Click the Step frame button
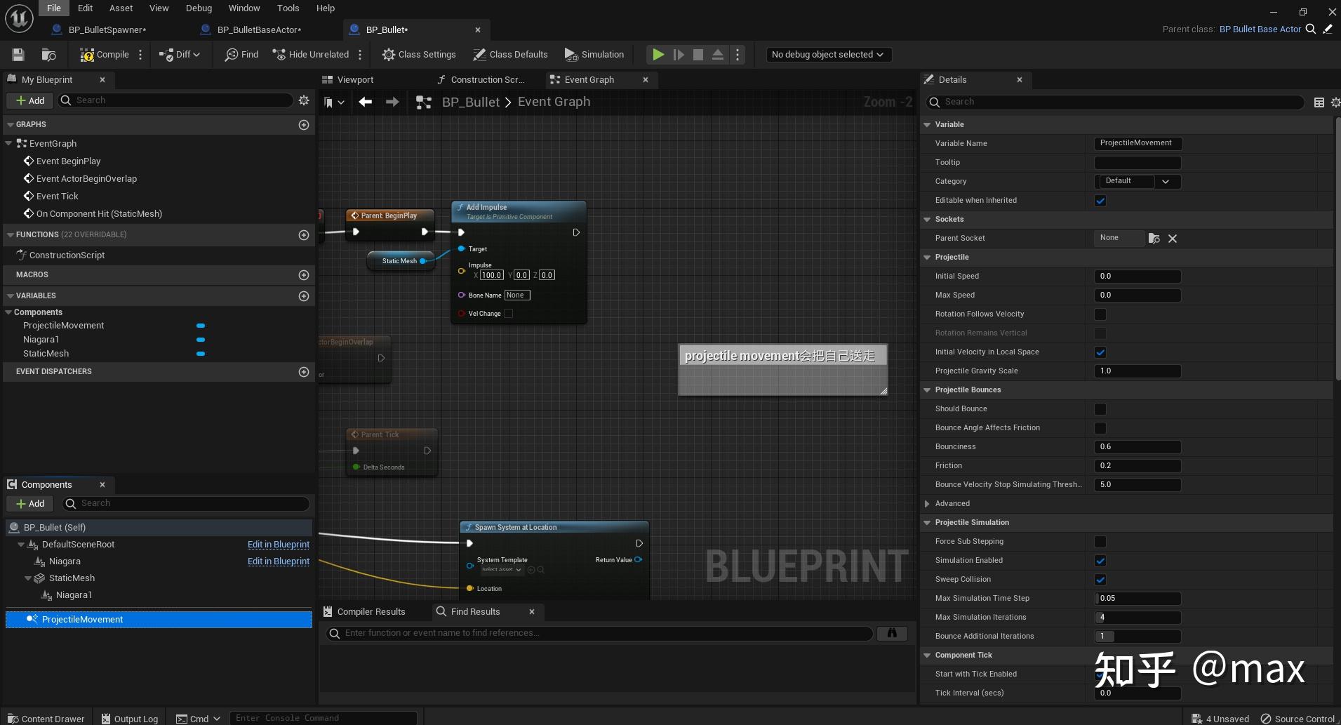This screenshot has height=725, width=1341. (679, 55)
